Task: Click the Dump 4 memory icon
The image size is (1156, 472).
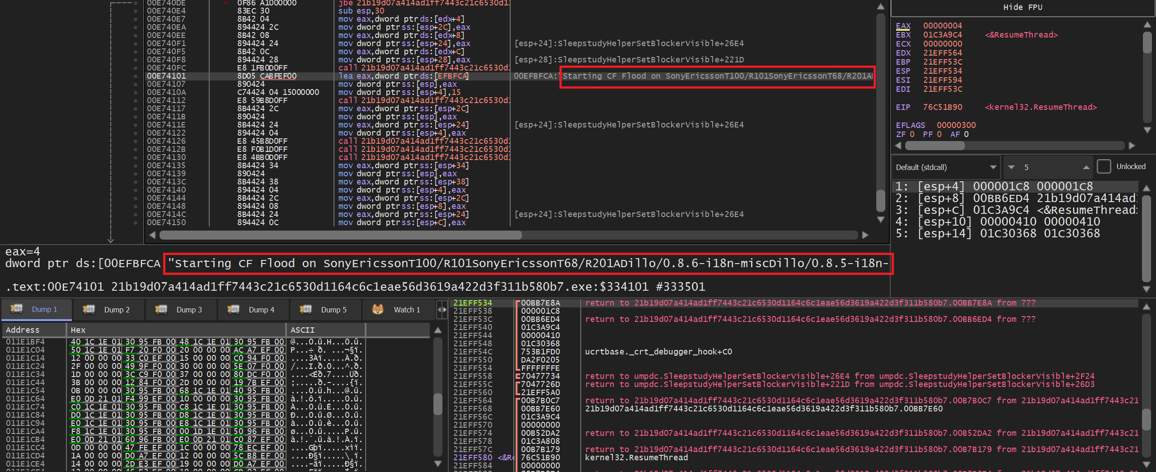Action: coord(233,309)
